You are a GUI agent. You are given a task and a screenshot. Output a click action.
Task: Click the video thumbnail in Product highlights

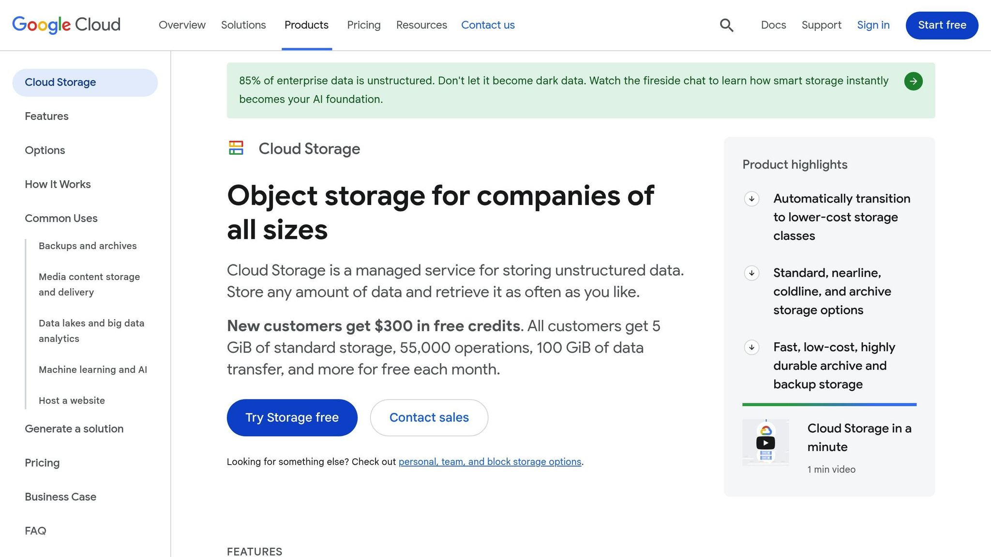coord(766,442)
